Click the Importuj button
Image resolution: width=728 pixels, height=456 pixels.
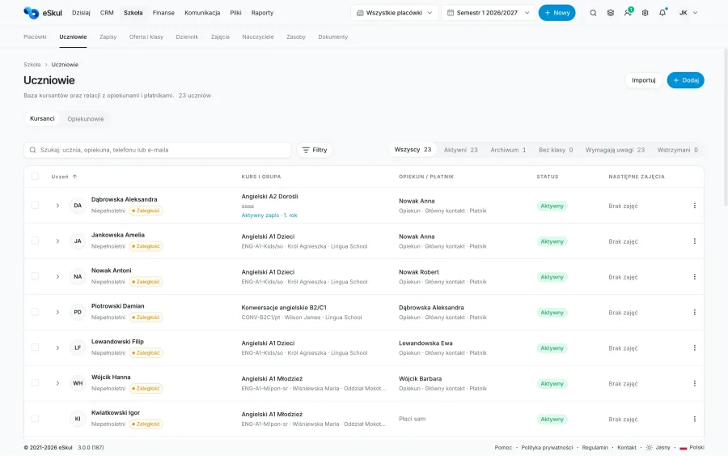644,80
